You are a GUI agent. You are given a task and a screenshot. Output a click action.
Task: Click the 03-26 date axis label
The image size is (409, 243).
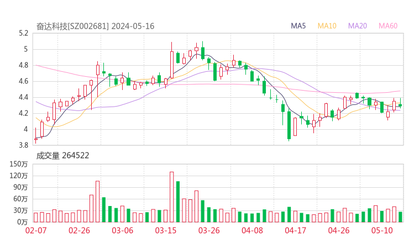(209, 230)
